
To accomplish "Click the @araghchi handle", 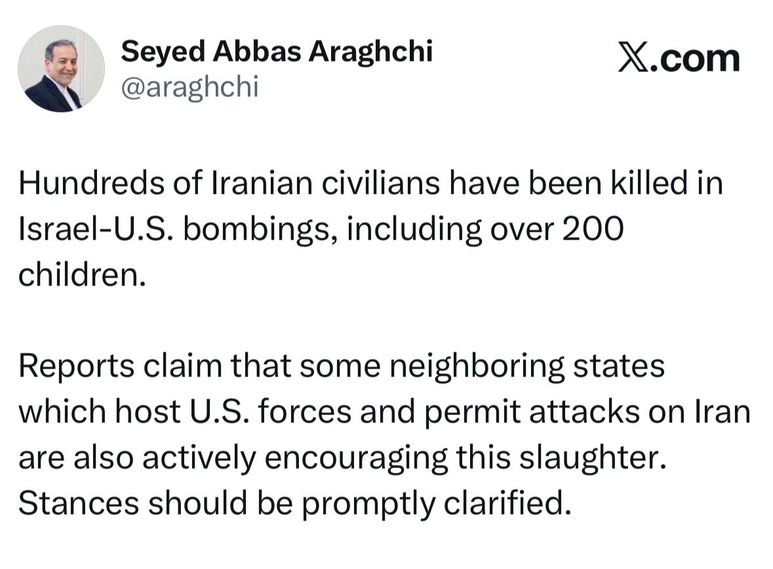I will click(x=190, y=86).
